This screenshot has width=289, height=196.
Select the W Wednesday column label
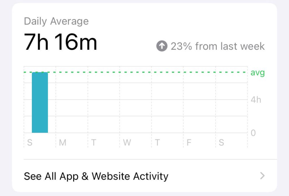127,143
